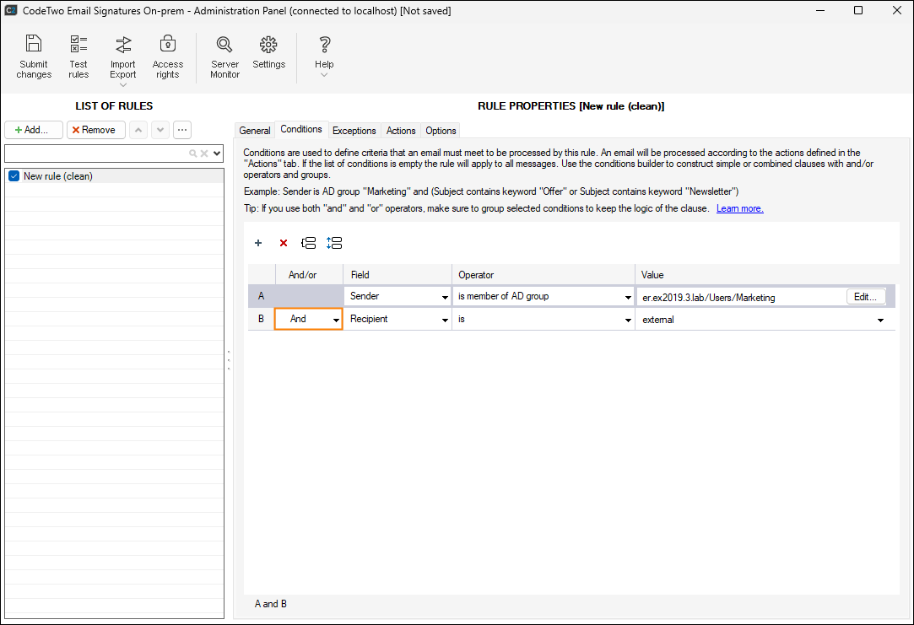
Task: Add a new condition with plus icon
Action: click(x=258, y=243)
